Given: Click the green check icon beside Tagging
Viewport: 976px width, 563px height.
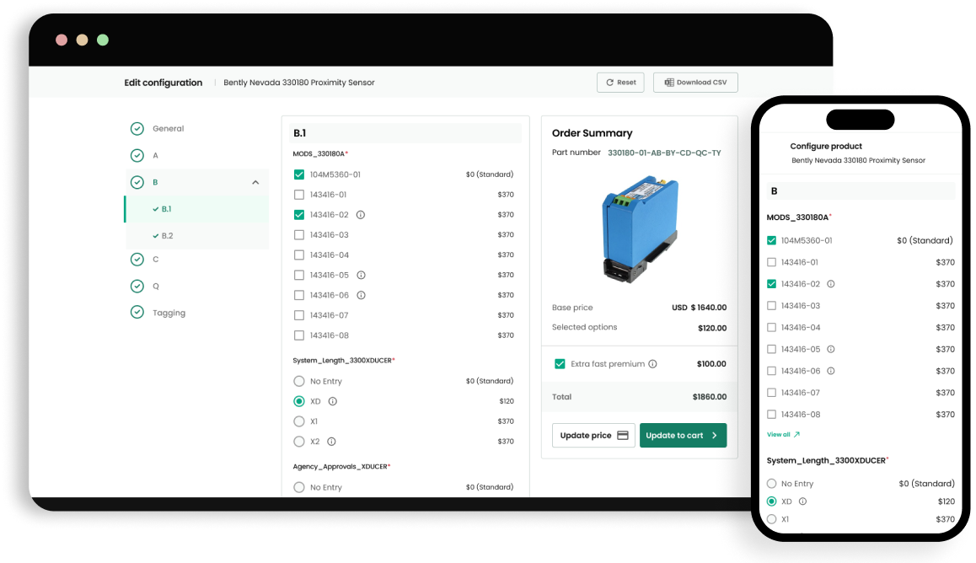Looking at the screenshot, I should 137,313.
